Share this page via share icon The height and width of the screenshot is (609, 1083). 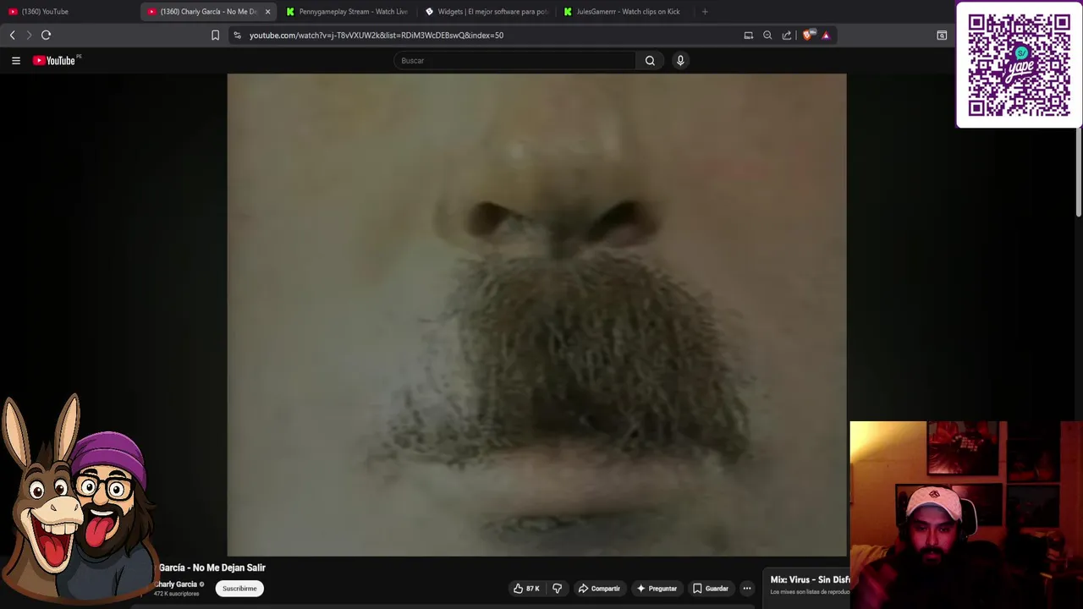787,35
